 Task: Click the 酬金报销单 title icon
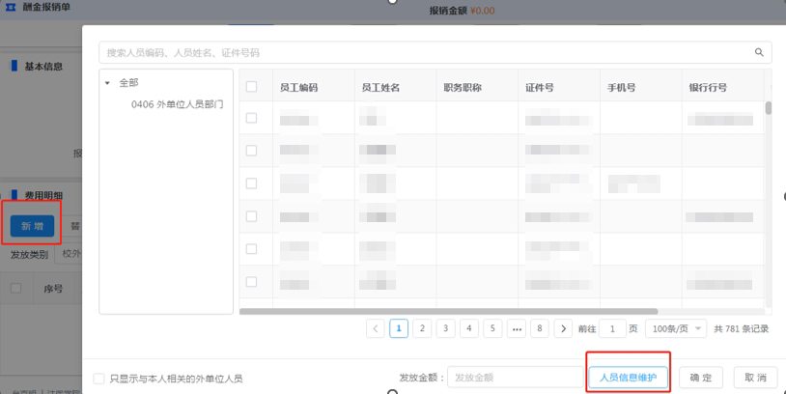coord(10,8)
